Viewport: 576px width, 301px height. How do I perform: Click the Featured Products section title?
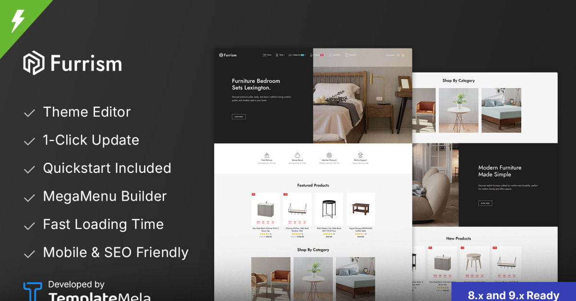[x=313, y=185]
